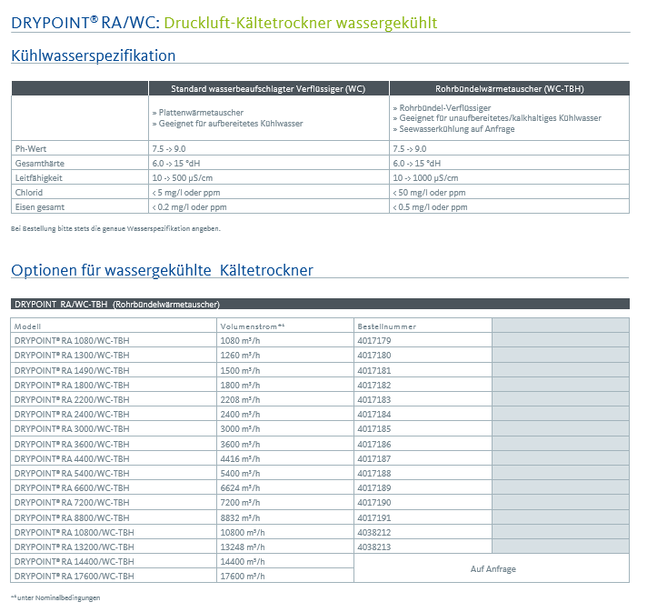Viewport: 647px width, 612px height.
Task: Click order number 4038213
Action: [374, 547]
